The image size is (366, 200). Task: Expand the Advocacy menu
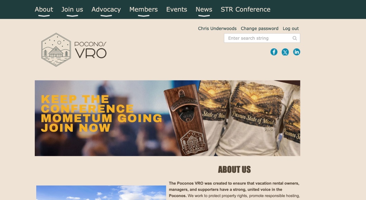(x=106, y=9)
